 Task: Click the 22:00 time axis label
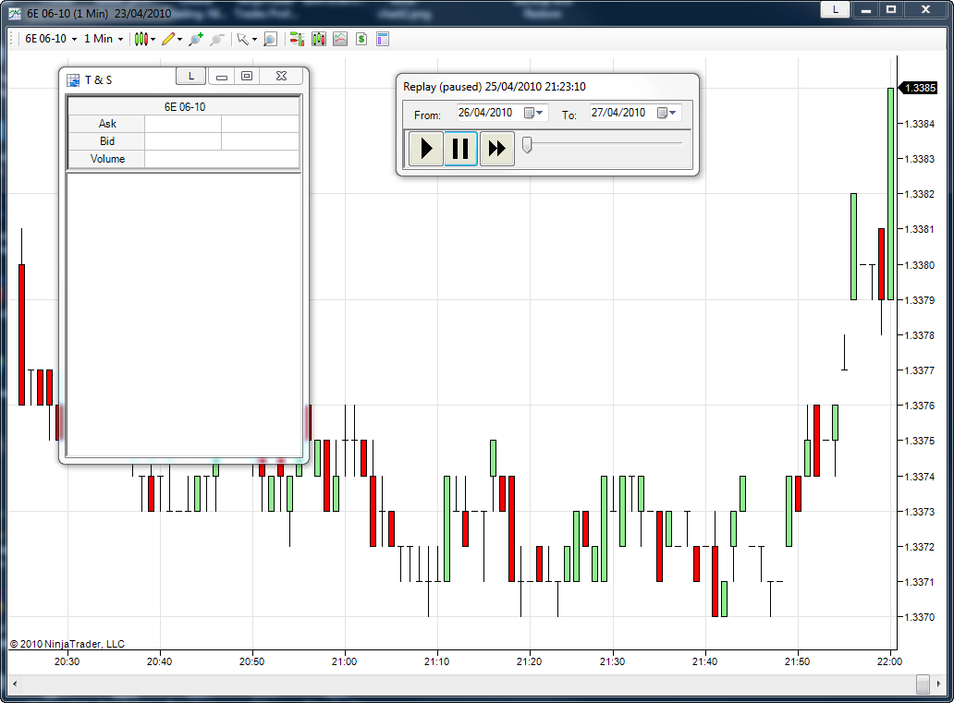point(889,661)
